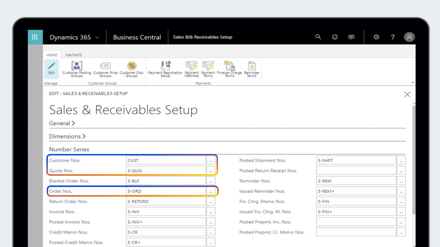Open lookup for Reminder Nos.
This screenshot has height=247, width=440.
click(401, 181)
